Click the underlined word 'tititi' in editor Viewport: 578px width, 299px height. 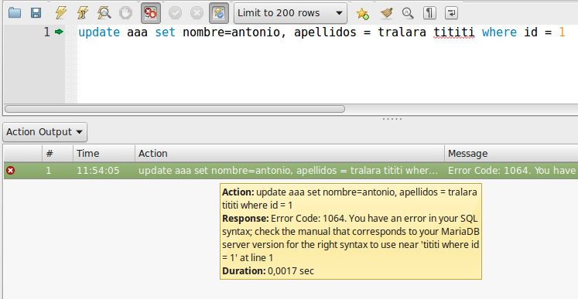tap(454, 32)
